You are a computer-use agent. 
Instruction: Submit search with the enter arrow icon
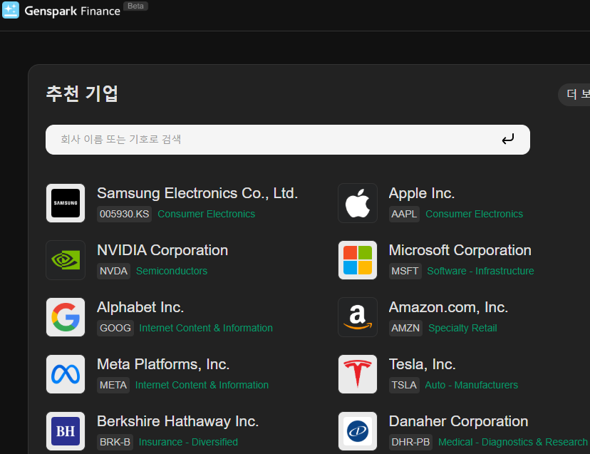click(507, 139)
